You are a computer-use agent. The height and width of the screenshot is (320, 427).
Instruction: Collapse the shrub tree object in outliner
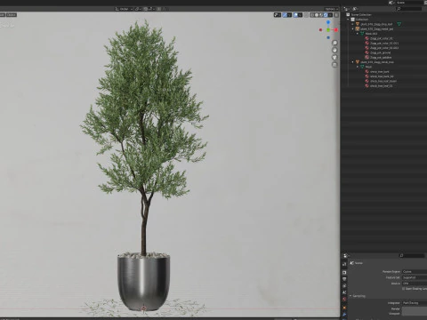pyautogui.click(x=353, y=62)
